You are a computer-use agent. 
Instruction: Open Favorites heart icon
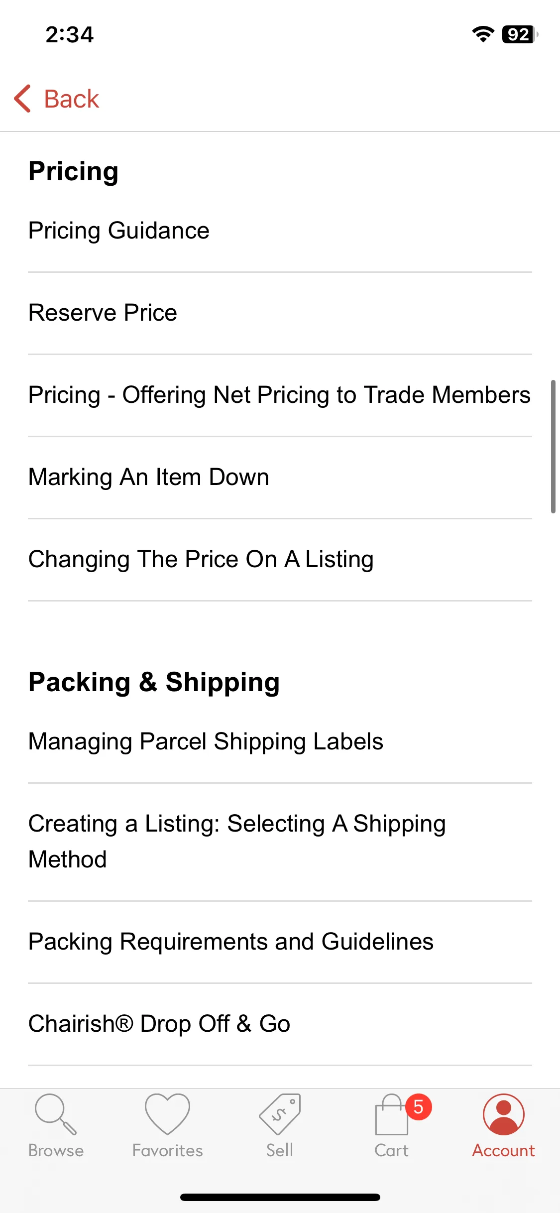(x=167, y=1114)
